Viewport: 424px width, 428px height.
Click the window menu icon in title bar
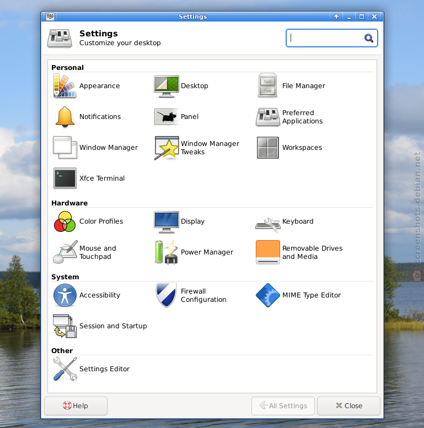coord(50,17)
